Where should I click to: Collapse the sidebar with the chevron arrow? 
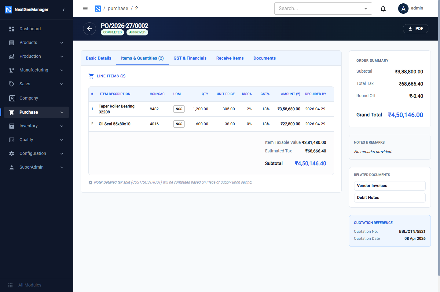[64, 10]
